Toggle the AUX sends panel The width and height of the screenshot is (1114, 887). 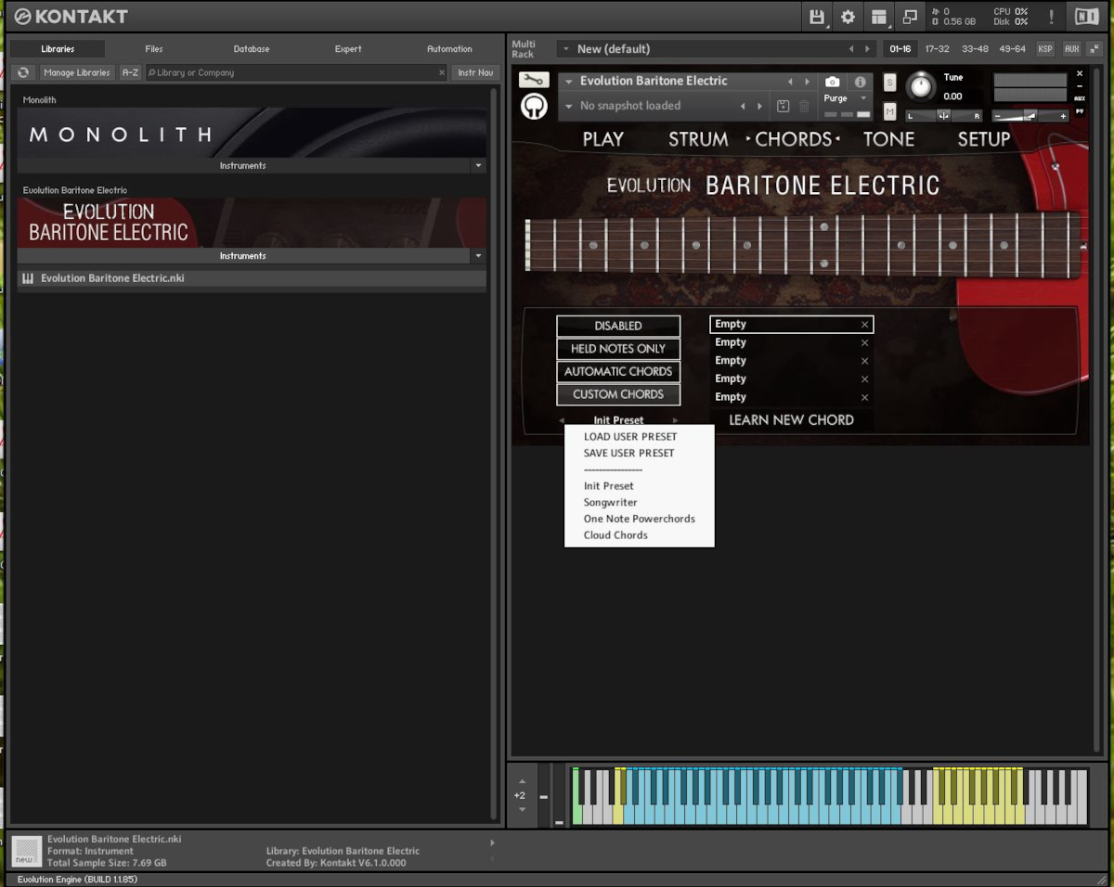(1072, 48)
